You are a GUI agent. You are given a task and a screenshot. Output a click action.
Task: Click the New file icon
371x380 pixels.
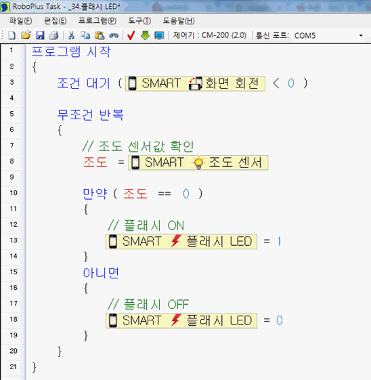pos(12,36)
